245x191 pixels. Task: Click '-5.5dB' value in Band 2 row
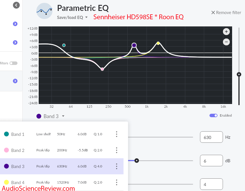[83, 150]
